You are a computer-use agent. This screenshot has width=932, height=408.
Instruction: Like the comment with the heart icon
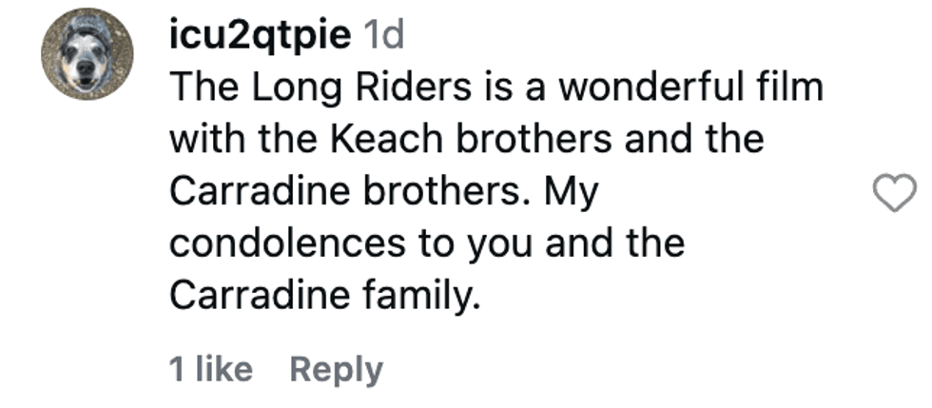pyautogui.click(x=894, y=194)
